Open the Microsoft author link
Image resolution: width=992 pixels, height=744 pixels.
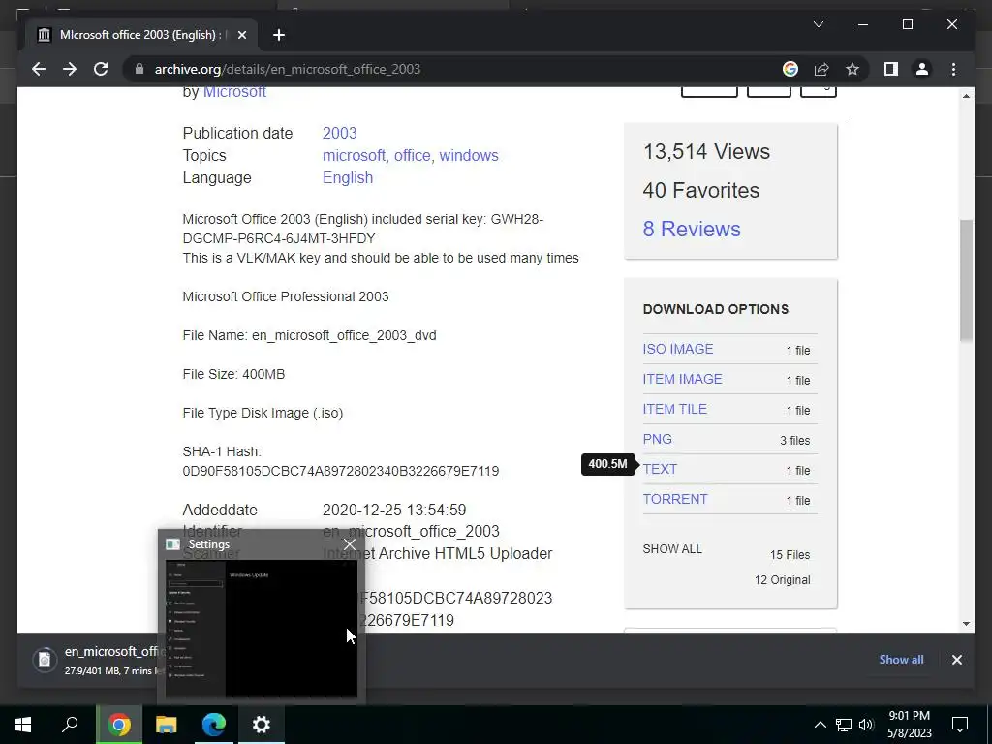234,92
